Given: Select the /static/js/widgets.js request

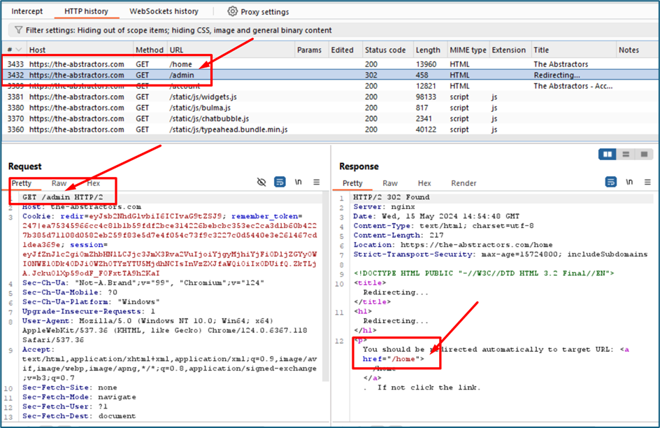Looking at the screenshot, I should click(x=331, y=97).
